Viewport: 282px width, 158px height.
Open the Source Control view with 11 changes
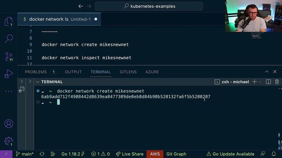9,57
